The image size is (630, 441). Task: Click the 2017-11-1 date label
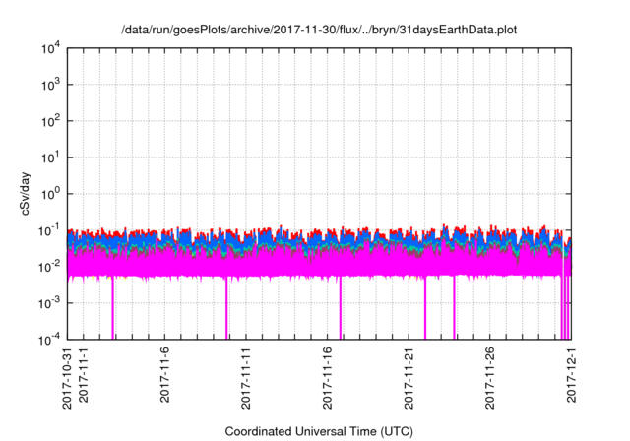pos(83,374)
